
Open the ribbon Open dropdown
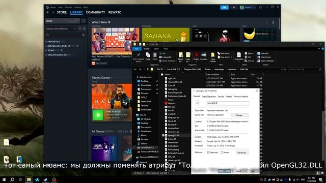250,53
